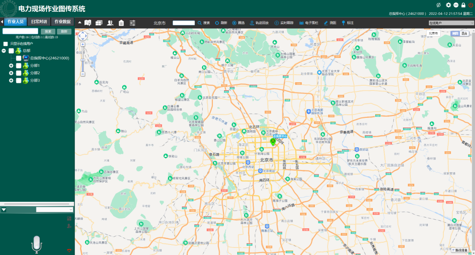This screenshot has height=255, width=475.
Task: Open the 在线用户 dropdown
Action: 451,23
